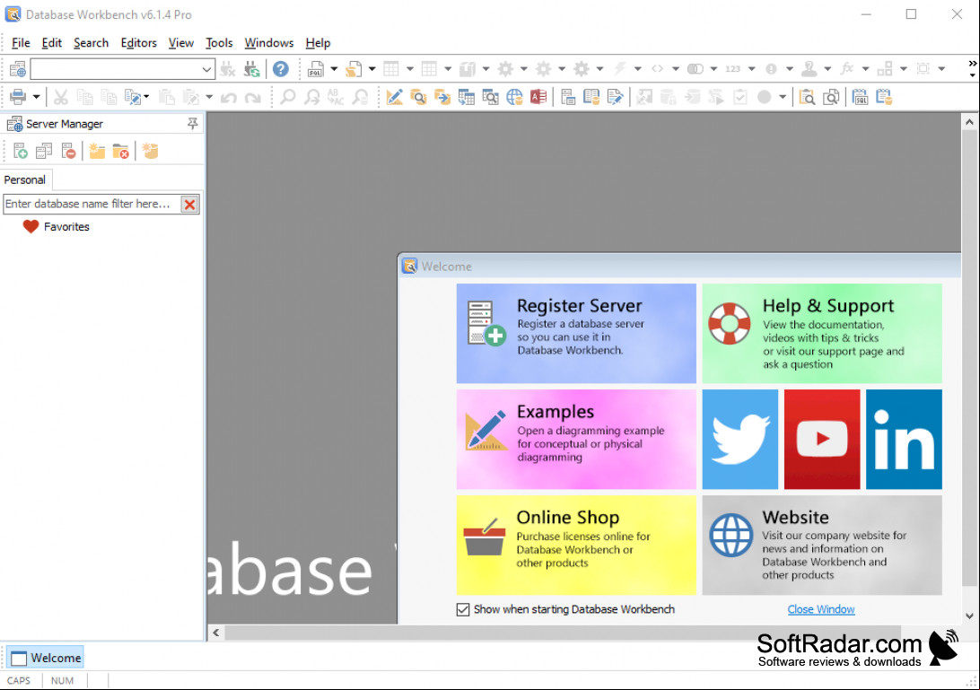The image size is (980, 690).
Task: Open the Edit menu
Action: 51,42
